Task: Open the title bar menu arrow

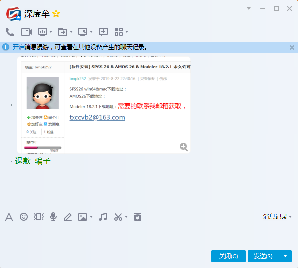Action: (249, 8)
